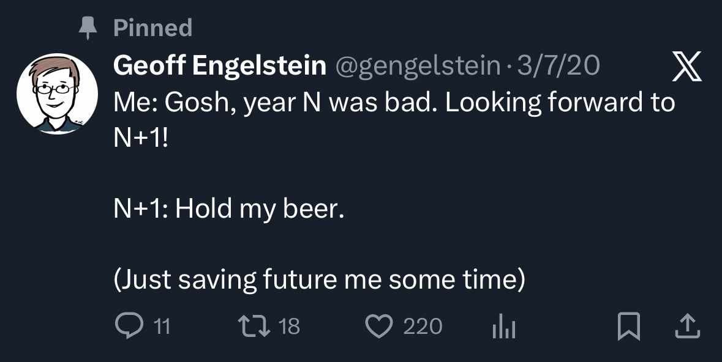Like the tweet with the heart icon

pos(382,326)
